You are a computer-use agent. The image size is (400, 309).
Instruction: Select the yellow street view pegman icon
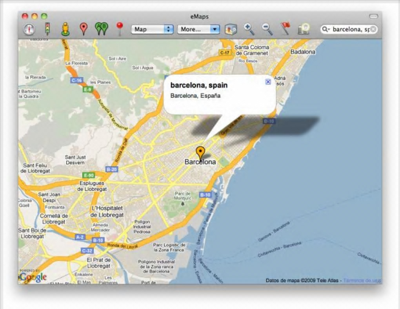pos(65,29)
